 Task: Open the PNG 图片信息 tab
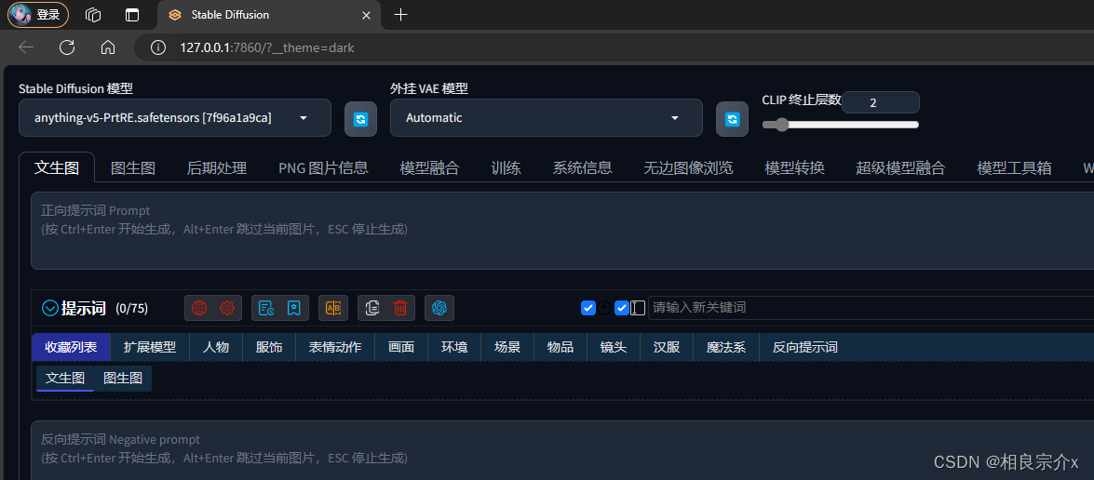coord(323,167)
